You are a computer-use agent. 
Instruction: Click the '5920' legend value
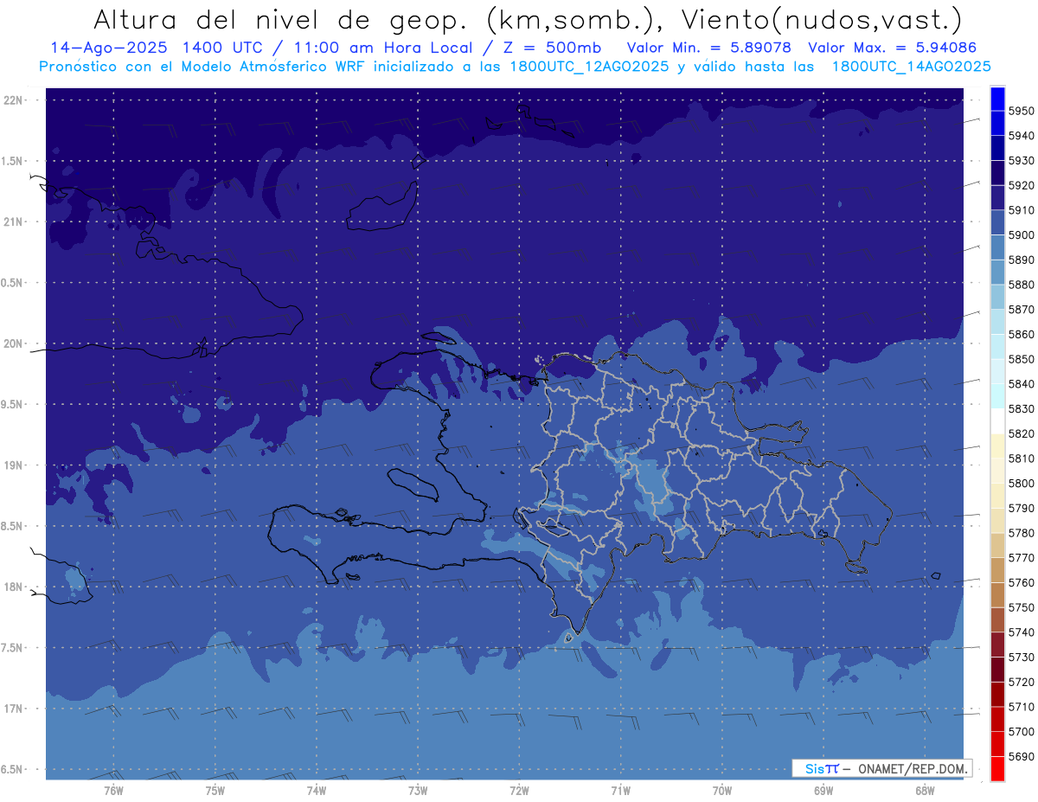(1022, 186)
